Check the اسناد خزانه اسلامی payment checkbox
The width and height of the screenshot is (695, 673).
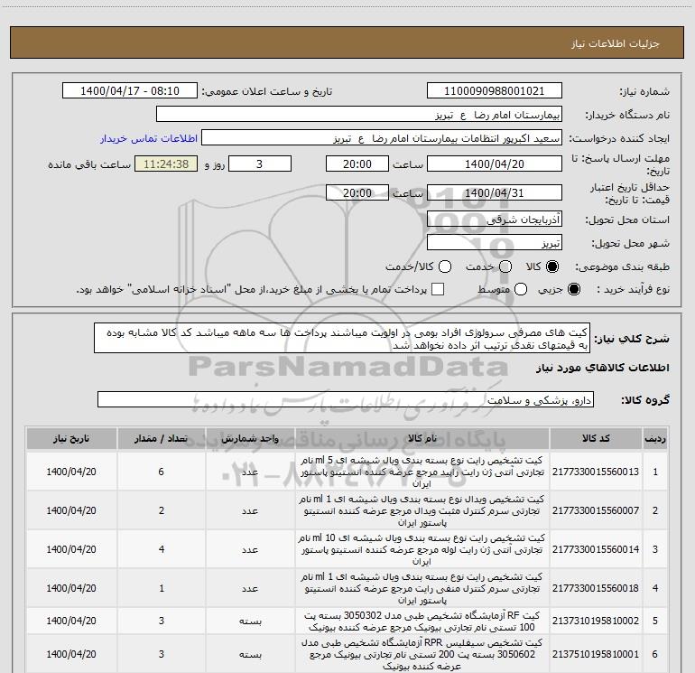[x=438, y=289]
